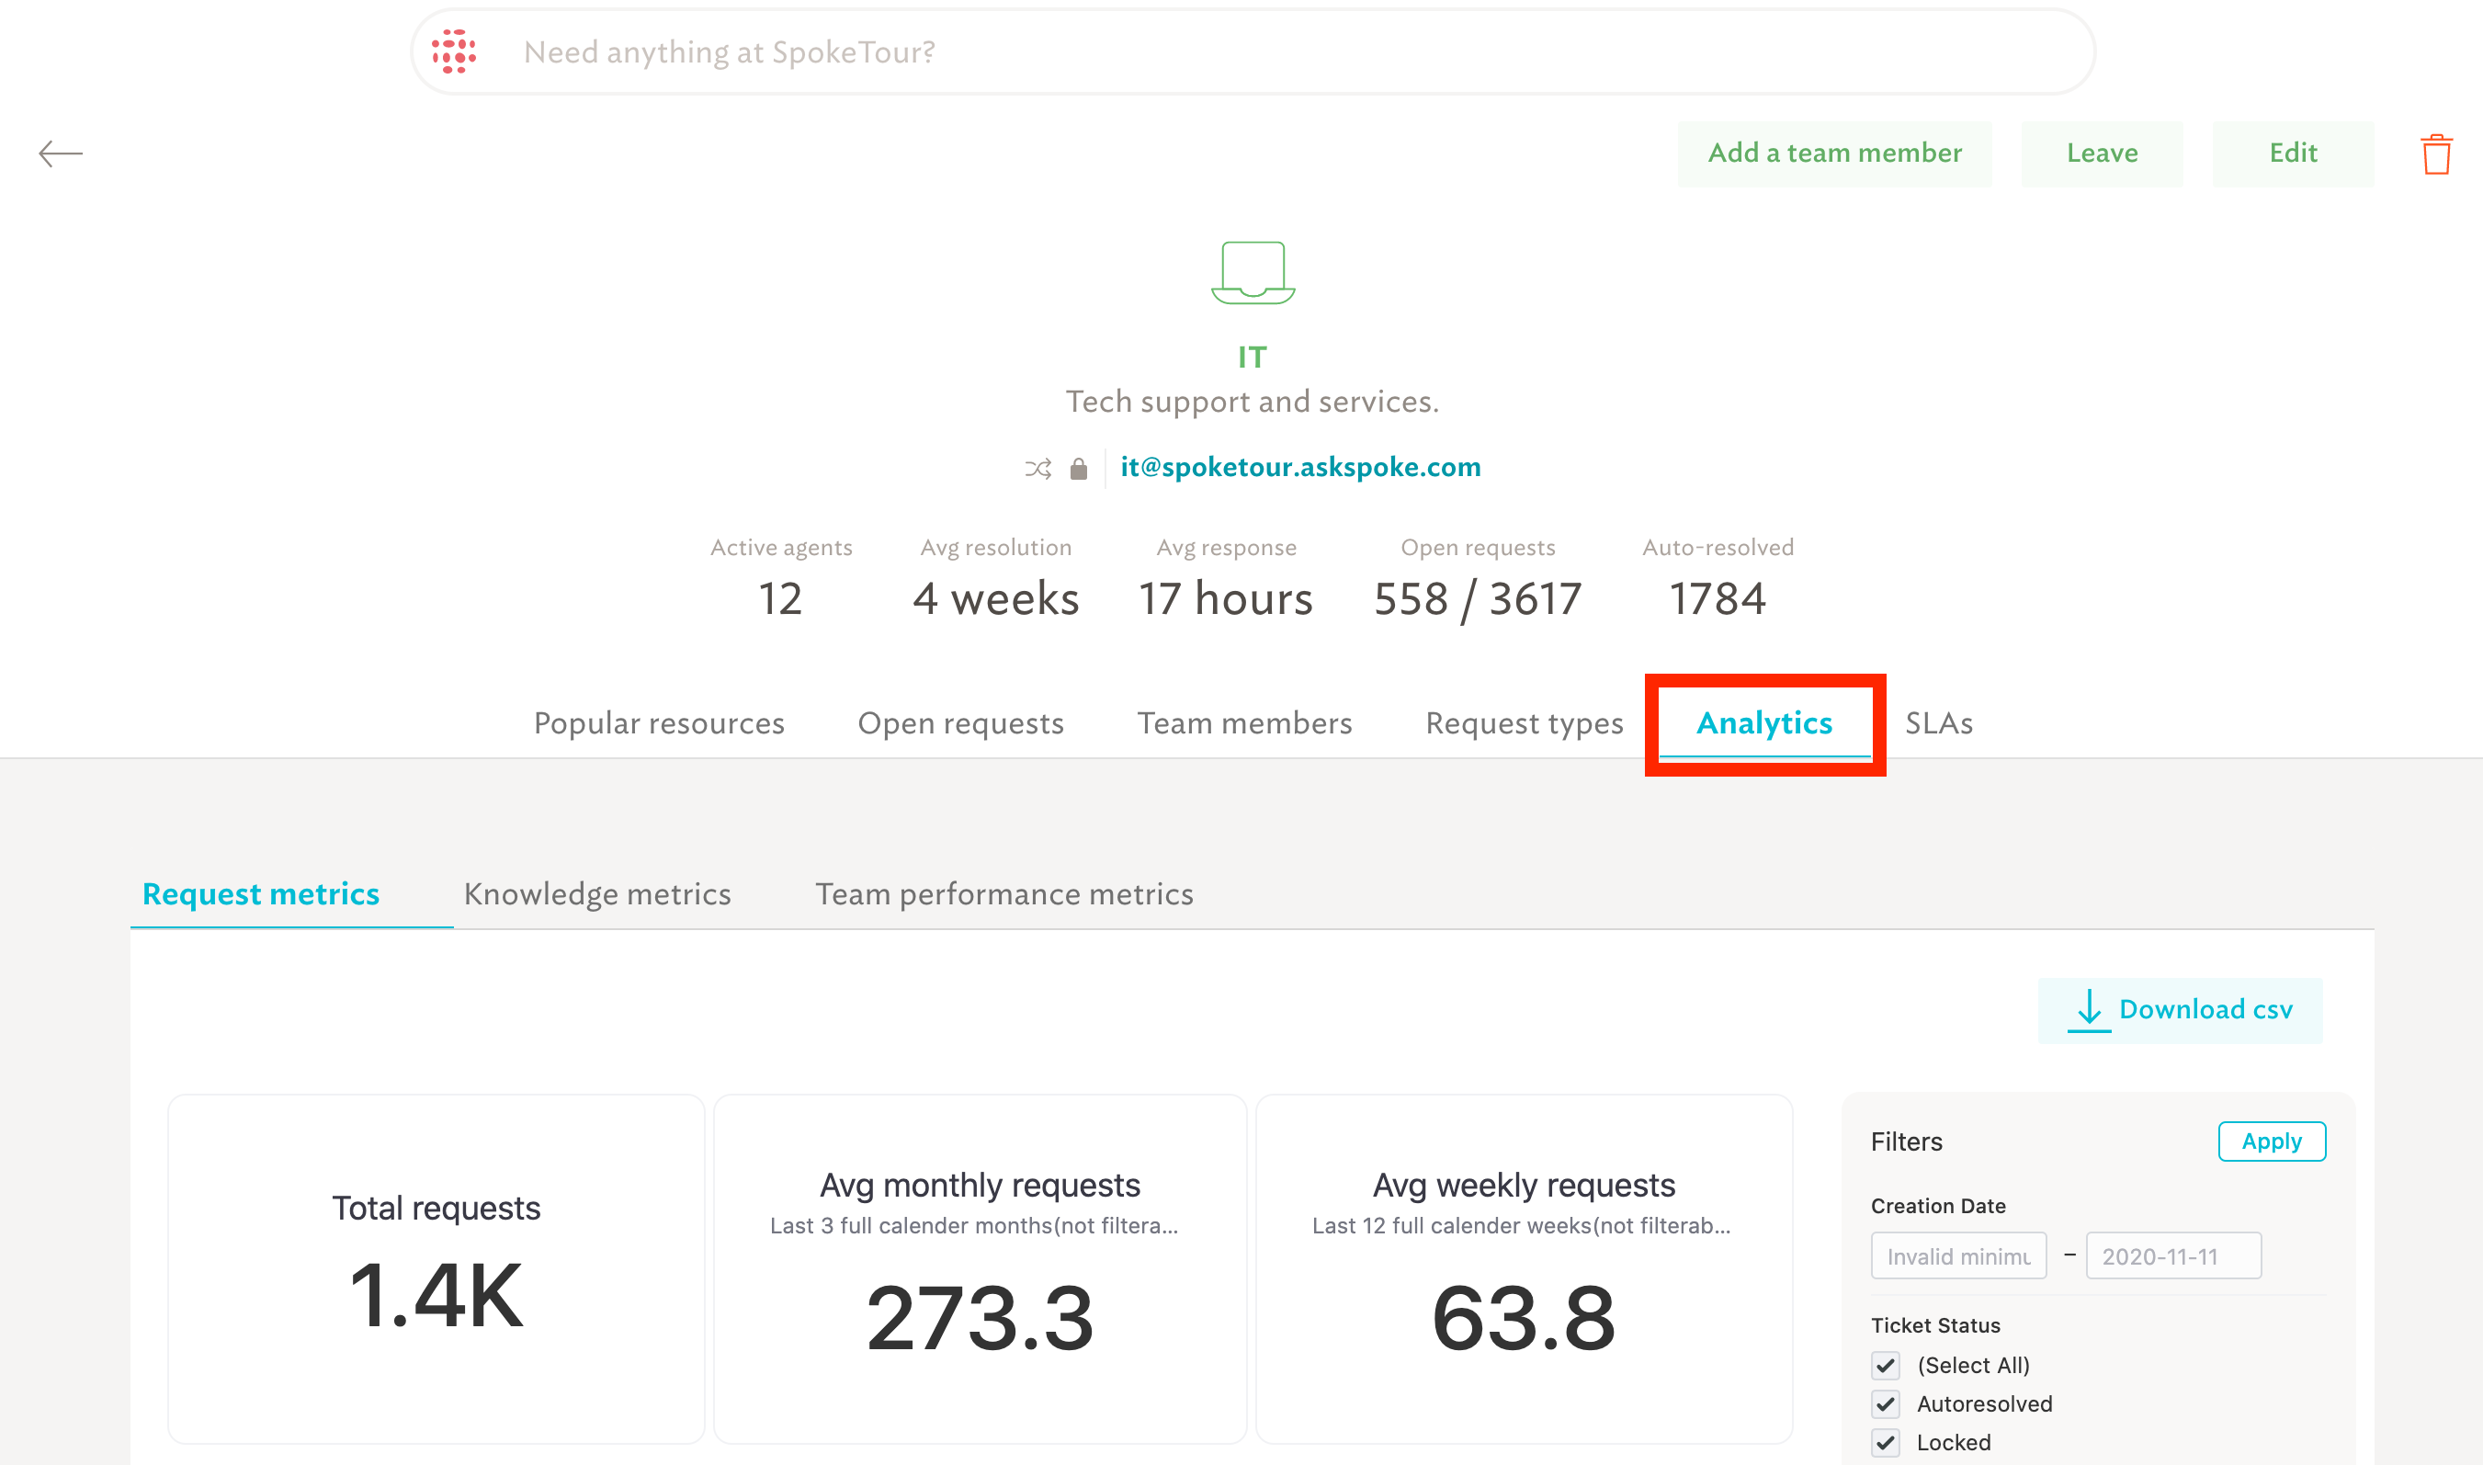This screenshot has width=2483, height=1465.
Task: Focus the Need anything at SpokeTour search field
Action: pos(1253,52)
